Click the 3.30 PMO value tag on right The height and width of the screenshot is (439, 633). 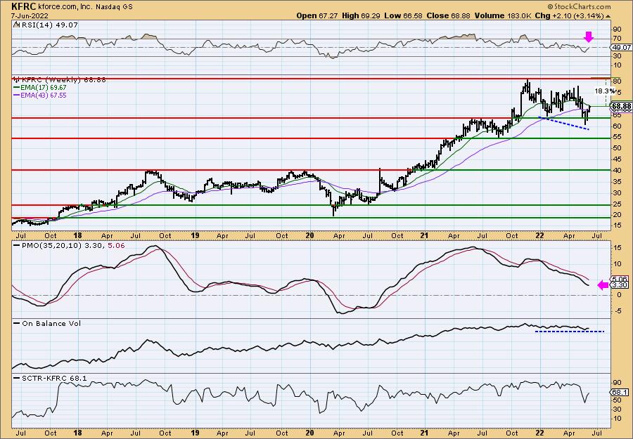[x=620, y=285]
